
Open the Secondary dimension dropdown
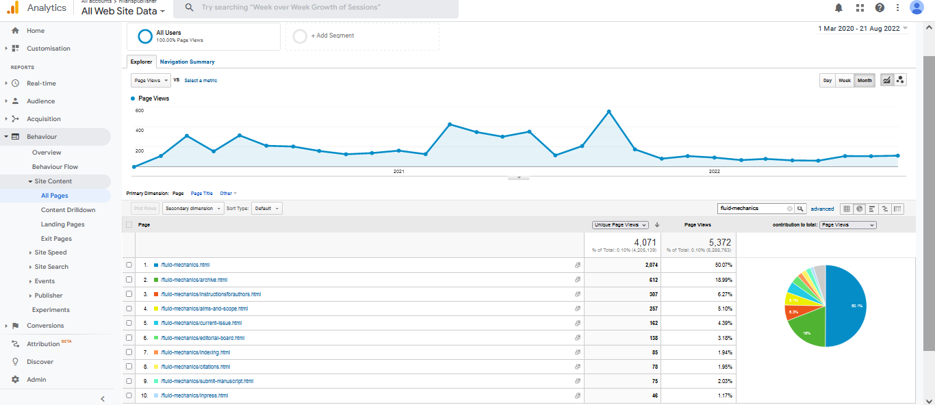click(x=193, y=209)
